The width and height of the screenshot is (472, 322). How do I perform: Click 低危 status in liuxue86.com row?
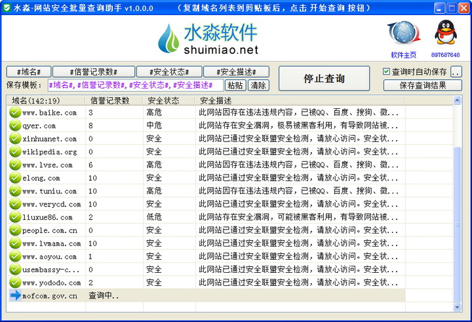(x=154, y=217)
